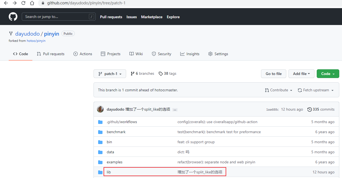
Task: Open the Contribute dropdown
Action: coord(279,90)
